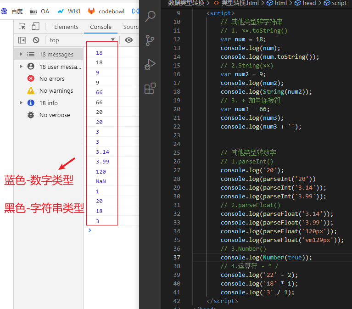Click the closing </script> tag line
This screenshot has height=309, width=352.
point(222,301)
